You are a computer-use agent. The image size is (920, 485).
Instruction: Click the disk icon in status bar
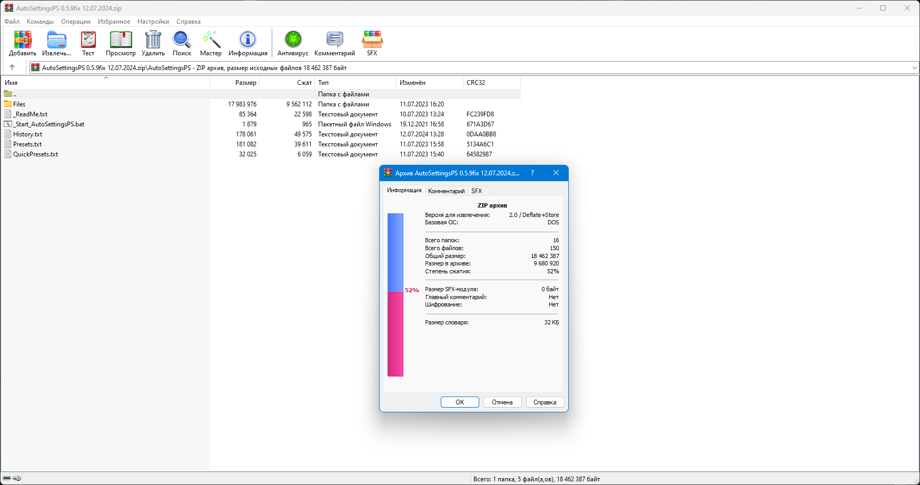[7, 479]
